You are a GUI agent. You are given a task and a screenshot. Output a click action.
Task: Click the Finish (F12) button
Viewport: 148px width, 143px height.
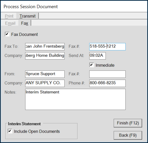(x=128, y=123)
